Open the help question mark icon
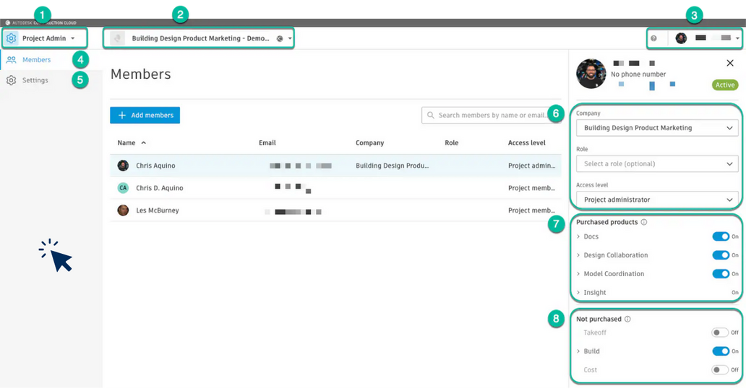This screenshot has width=746, height=389. coord(653,38)
